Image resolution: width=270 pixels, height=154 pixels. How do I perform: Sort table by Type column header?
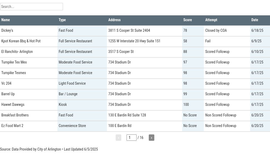tap(62, 20)
